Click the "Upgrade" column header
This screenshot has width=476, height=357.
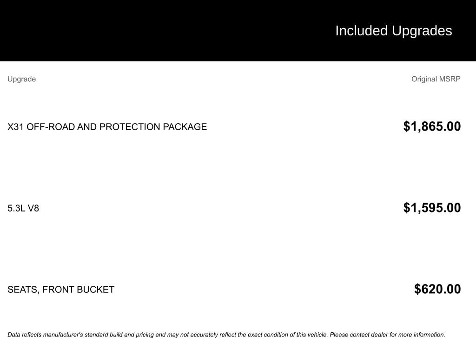pos(21,79)
